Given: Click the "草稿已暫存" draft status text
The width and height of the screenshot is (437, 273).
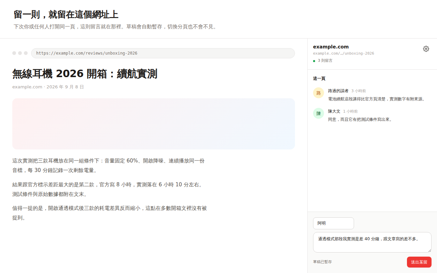Looking at the screenshot, I should coord(322,262).
